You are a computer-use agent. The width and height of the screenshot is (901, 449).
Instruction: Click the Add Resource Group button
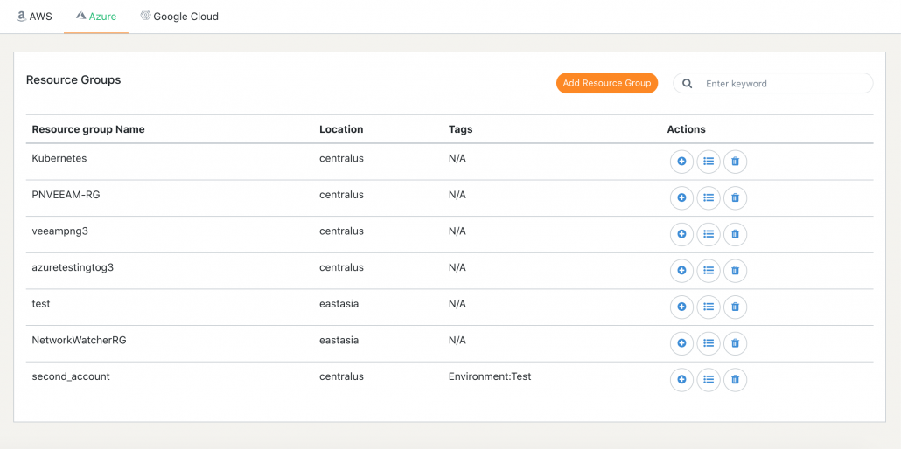pyautogui.click(x=607, y=83)
